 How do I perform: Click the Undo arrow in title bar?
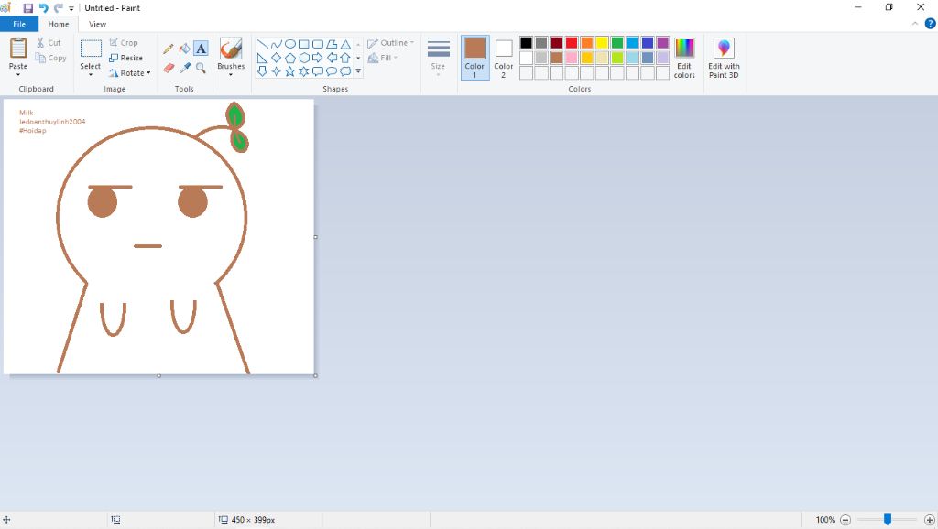click(43, 7)
